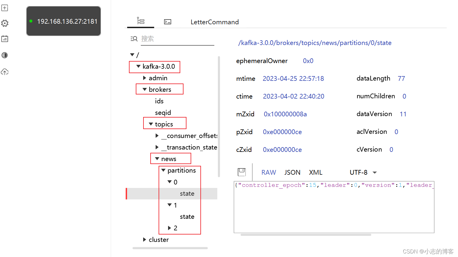Viewport: 458px width, 257px height.
Task: Toggle the dark theme half-circle icon
Action: (5, 55)
